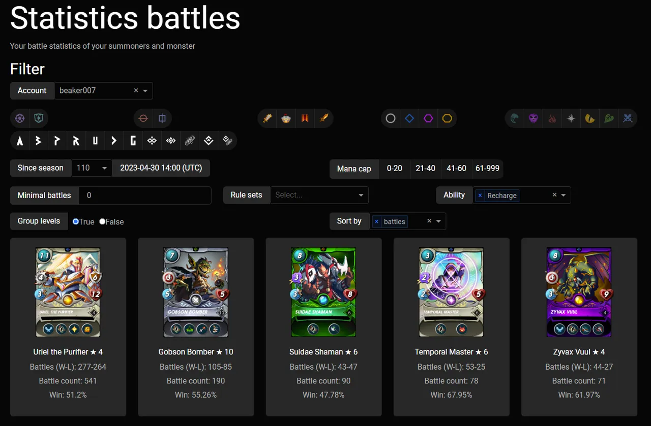The height and width of the screenshot is (426, 651).
Task: Expand the Ability dropdown arrow
Action: click(x=564, y=195)
